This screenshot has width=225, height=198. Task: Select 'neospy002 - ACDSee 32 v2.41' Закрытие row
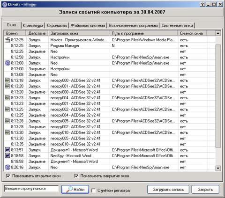[x=110, y=127]
